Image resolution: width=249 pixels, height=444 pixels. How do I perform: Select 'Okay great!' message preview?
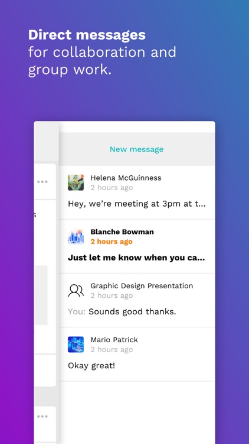tap(91, 366)
